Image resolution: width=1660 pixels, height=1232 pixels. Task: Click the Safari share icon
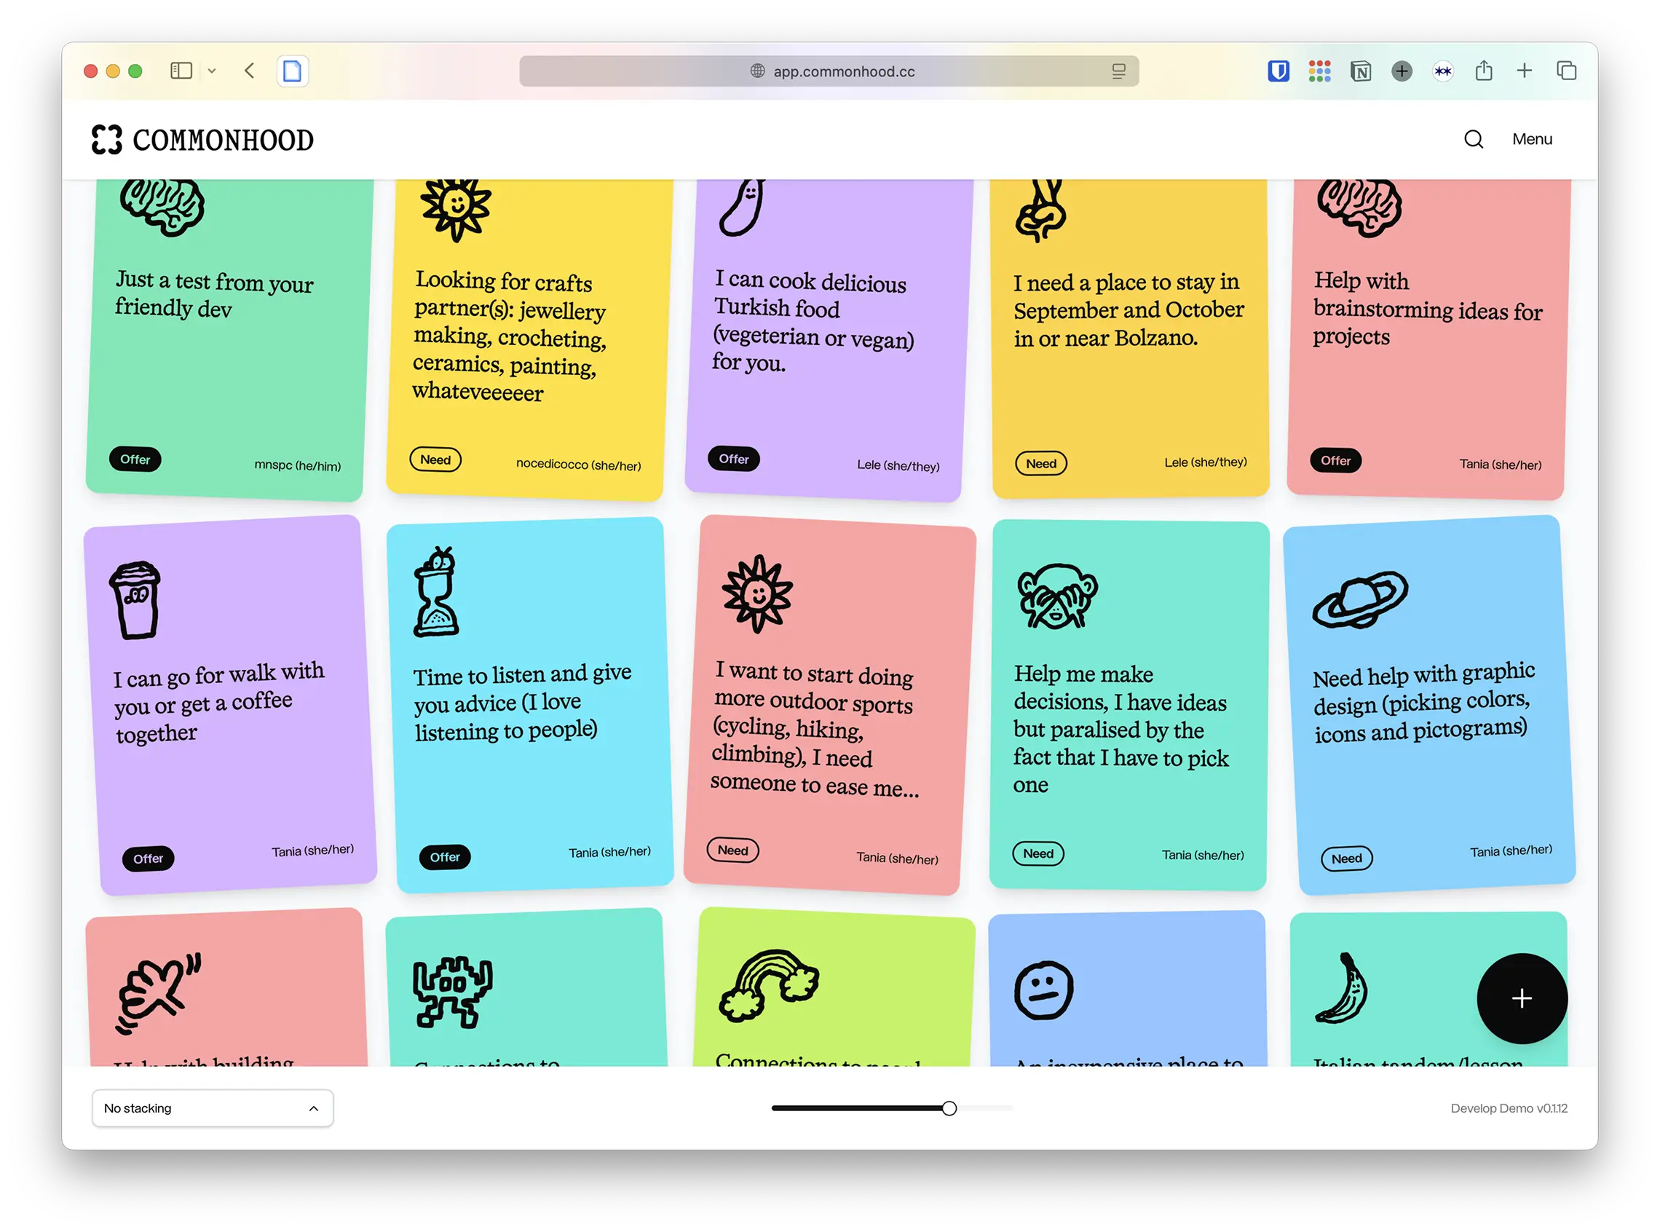1483,71
